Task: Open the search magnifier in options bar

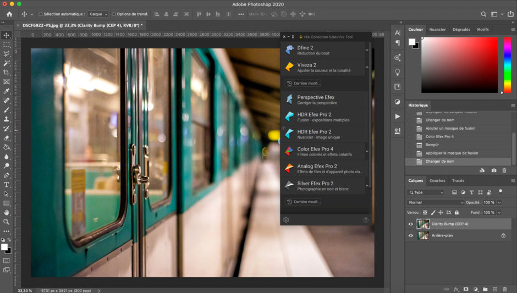Action: pyautogui.click(x=483, y=14)
